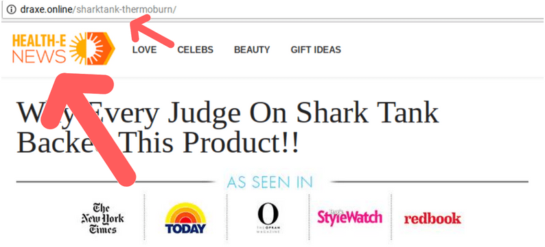Click the HEALTH-E NEWS text logo
The height and width of the screenshot is (247, 545).
[x=39, y=49]
